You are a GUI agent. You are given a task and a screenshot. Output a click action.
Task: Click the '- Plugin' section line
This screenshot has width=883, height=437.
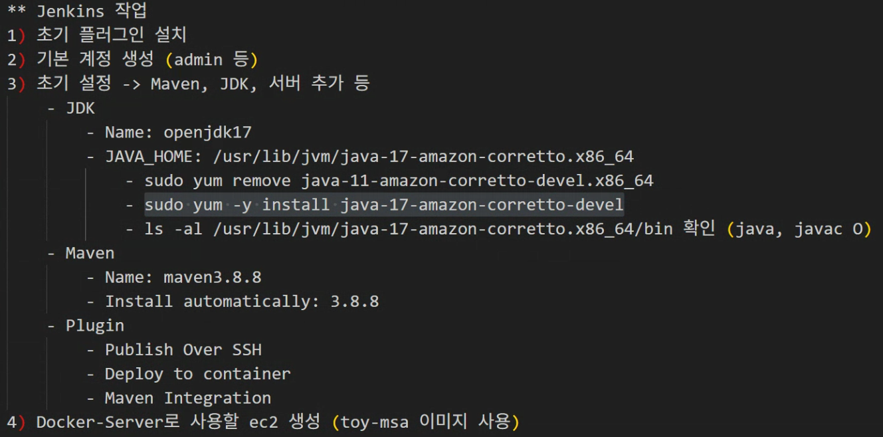[85, 325]
